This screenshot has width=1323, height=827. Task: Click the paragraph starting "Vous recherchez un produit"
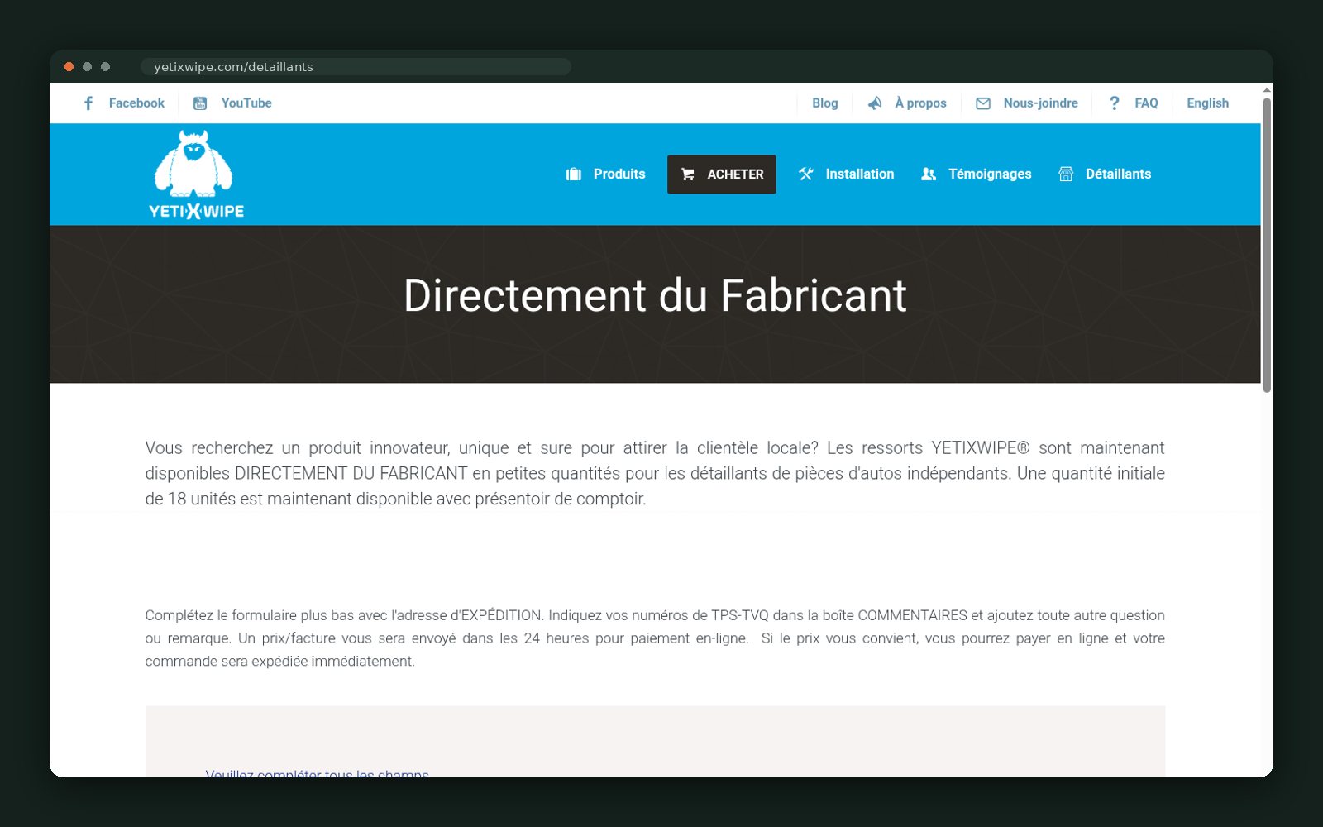pyautogui.click(x=655, y=473)
